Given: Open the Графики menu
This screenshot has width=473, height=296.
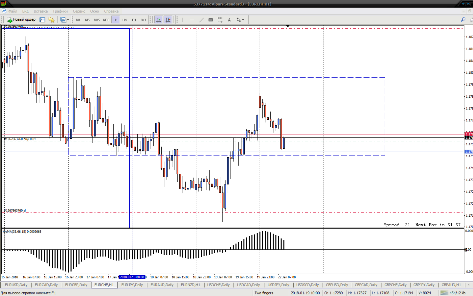Looking at the screenshot, I should pos(60,11).
